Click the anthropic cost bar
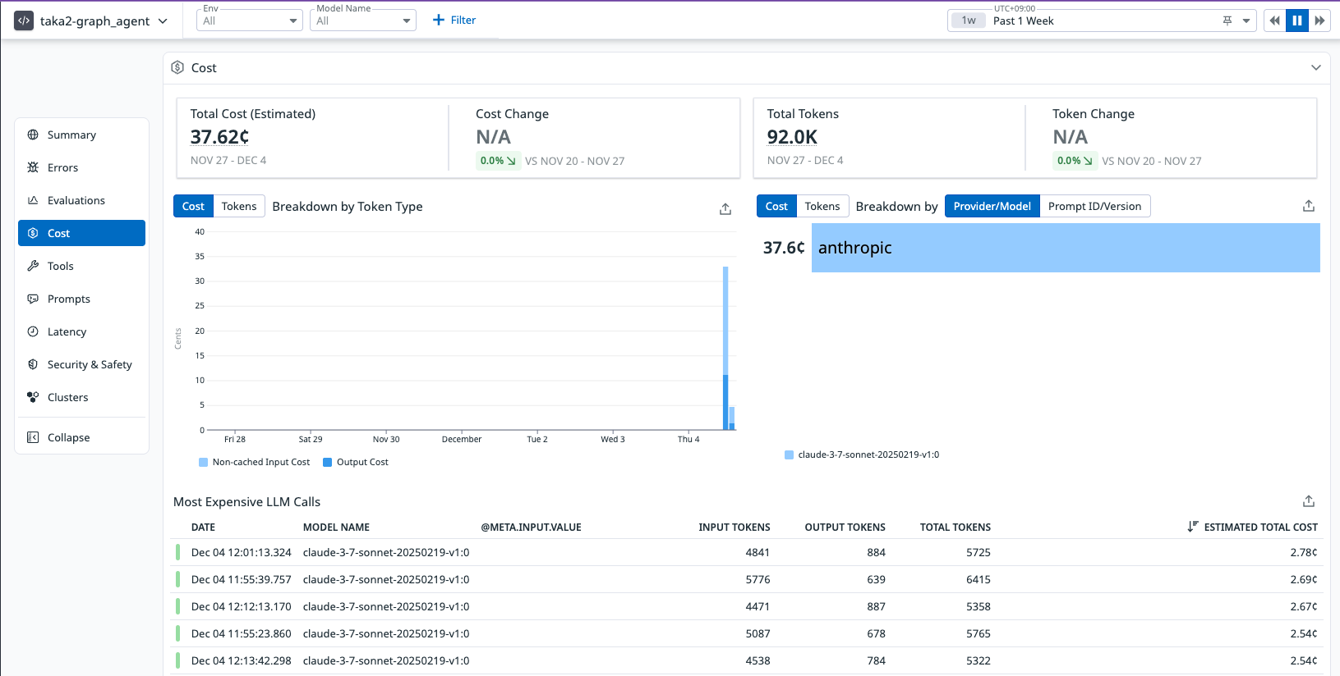The width and height of the screenshot is (1340, 676). click(1066, 248)
